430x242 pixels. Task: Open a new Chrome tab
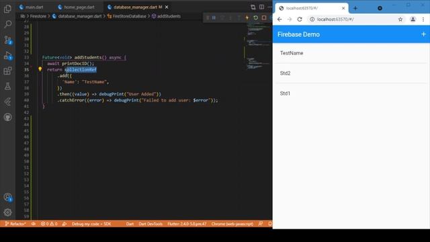click(x=355, y=8)
